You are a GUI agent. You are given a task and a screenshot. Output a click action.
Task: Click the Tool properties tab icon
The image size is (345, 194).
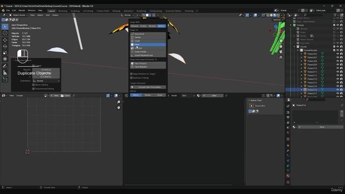coord(288,106)
